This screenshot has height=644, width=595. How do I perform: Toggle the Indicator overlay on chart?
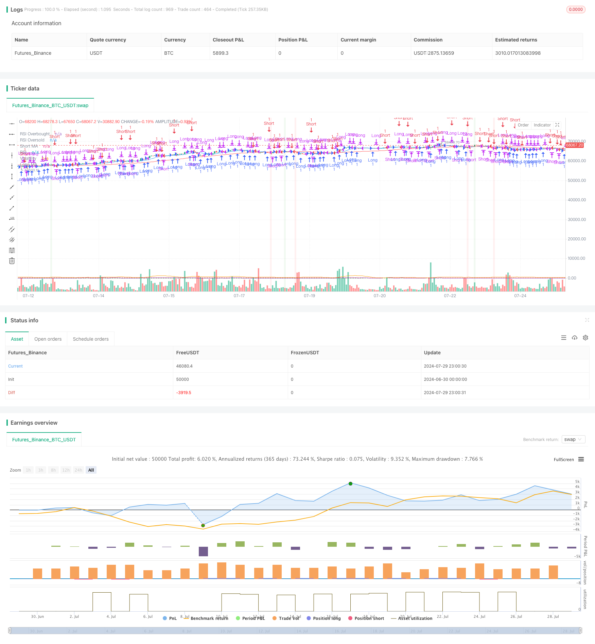click(542, 125)
